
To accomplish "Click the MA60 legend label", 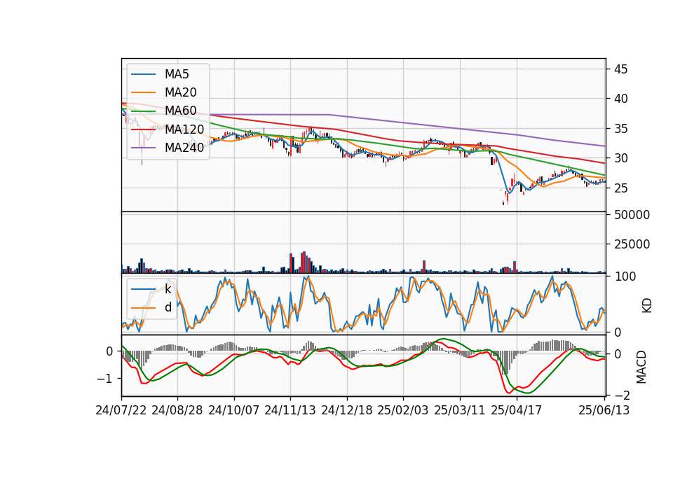I will click(180, 111).
